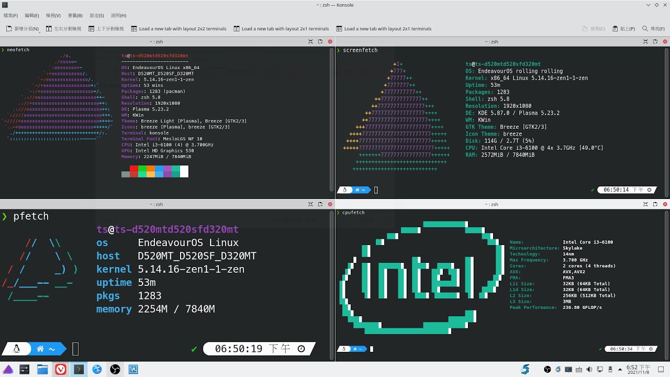
Task: Detach the cpufetch terminal pane
Action: tap(655, 204)
